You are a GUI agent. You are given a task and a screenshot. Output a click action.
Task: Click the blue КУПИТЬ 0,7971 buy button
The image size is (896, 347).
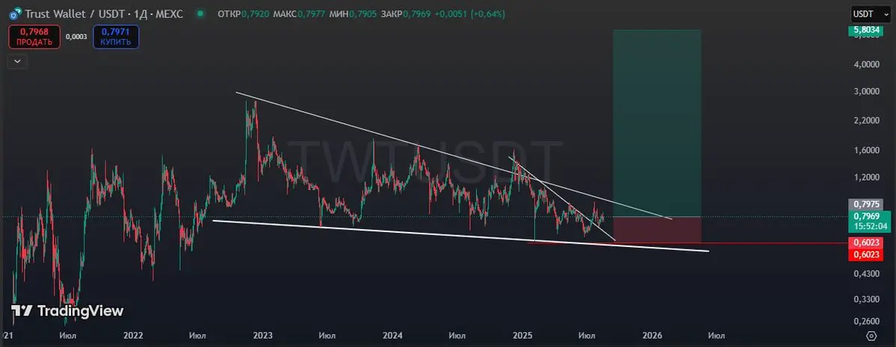(x=115, y=37)
